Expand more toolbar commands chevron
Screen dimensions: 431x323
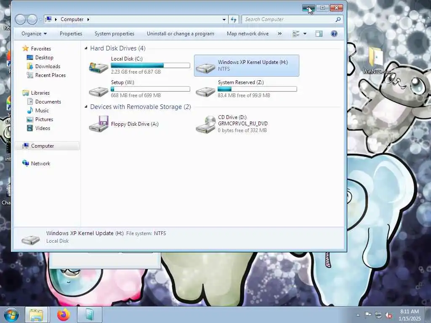point(279,34)
